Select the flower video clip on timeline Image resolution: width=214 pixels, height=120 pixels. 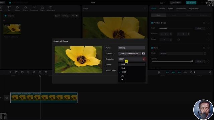click(x=44, y=98)
